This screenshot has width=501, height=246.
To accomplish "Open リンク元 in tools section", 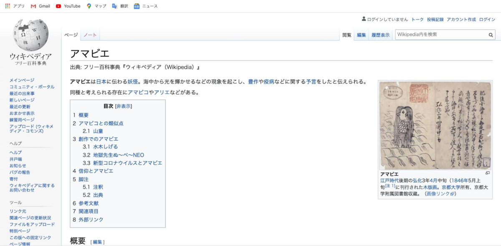I will 18,211.
